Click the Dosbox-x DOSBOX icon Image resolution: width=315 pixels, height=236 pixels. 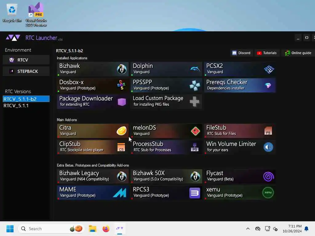coord(121,85)
